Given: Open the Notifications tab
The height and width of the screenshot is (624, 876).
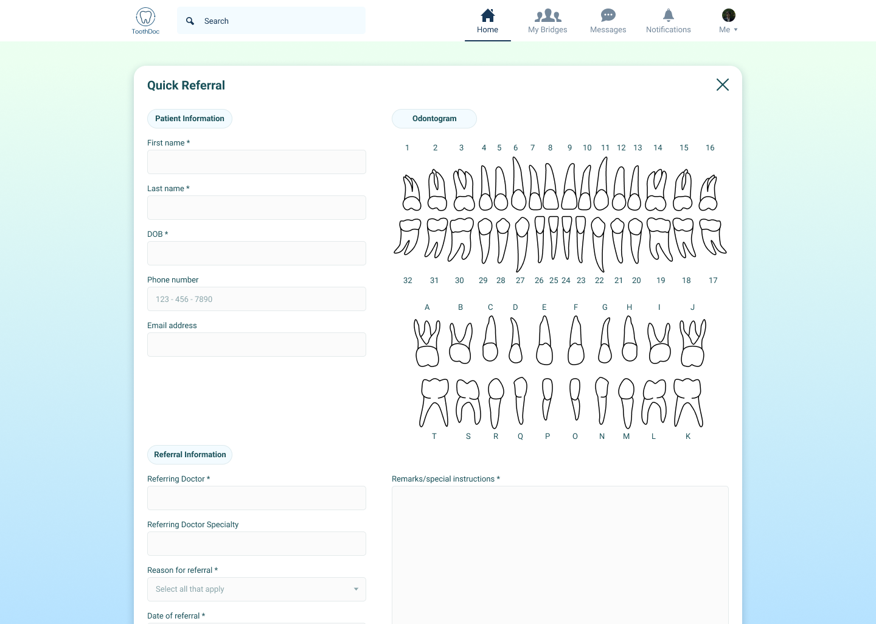Looking at the screenshot, I should 668,21.
